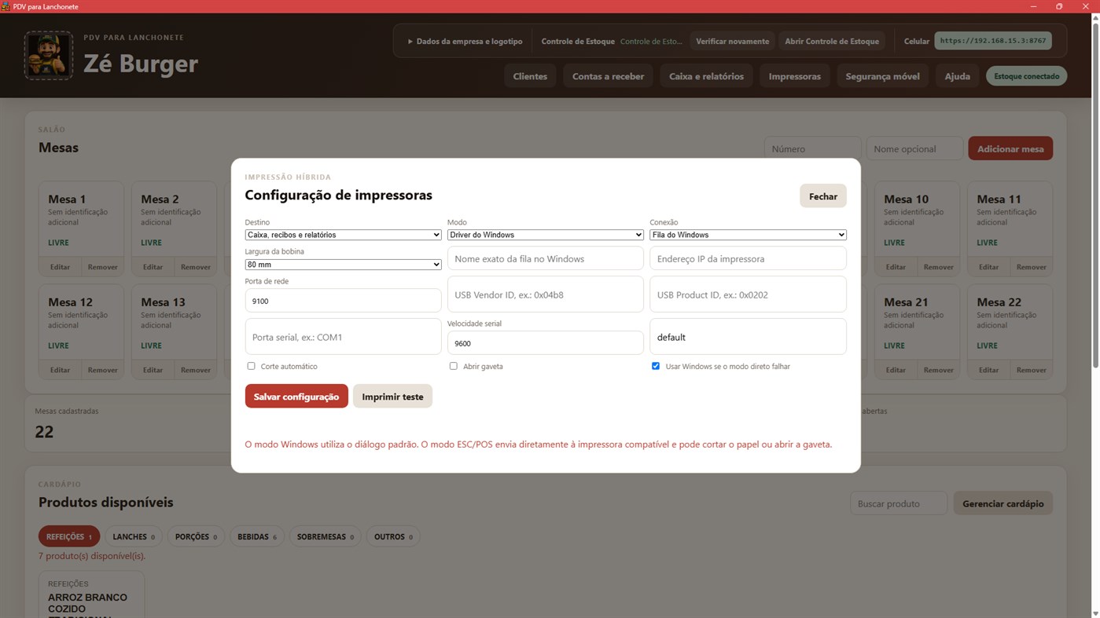Click Salvar configuração button

tap(296, 397)
